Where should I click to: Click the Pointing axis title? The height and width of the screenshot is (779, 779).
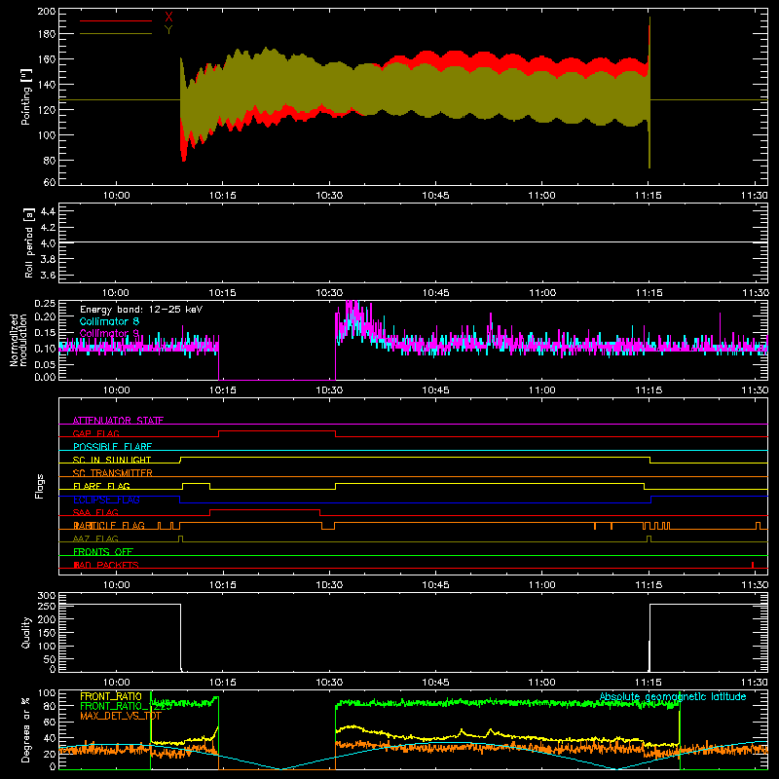(26, 96)
